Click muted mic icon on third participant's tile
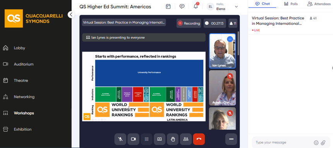This screenshot has width=333, height=148. click(230, 113)
